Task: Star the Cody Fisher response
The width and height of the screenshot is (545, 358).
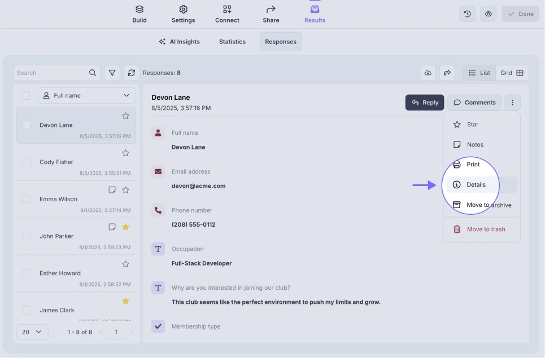Action: click(x=126, y=153)
